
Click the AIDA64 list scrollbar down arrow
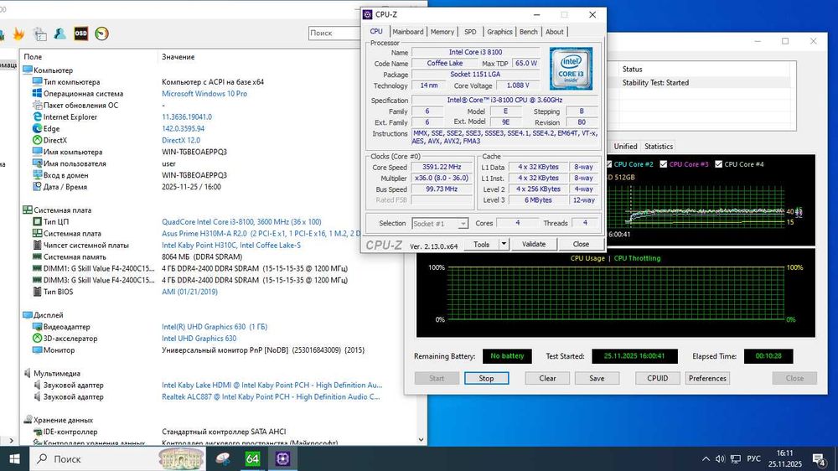(x=422, y=439)
